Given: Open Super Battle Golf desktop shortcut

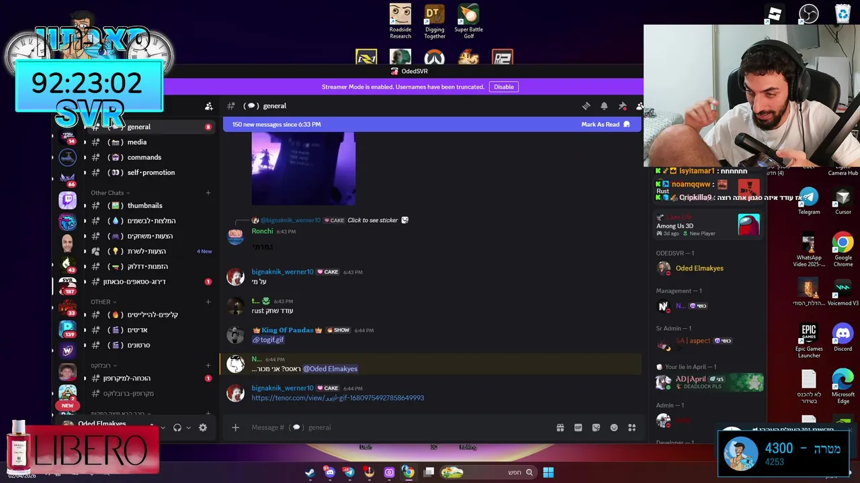Looking at the screenshot, I should tap(469, 21).
